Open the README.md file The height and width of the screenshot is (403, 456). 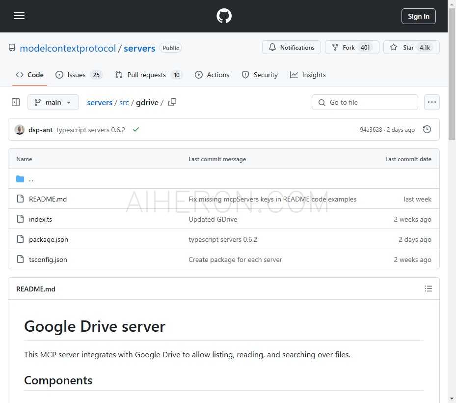click(x=48, y=199)
